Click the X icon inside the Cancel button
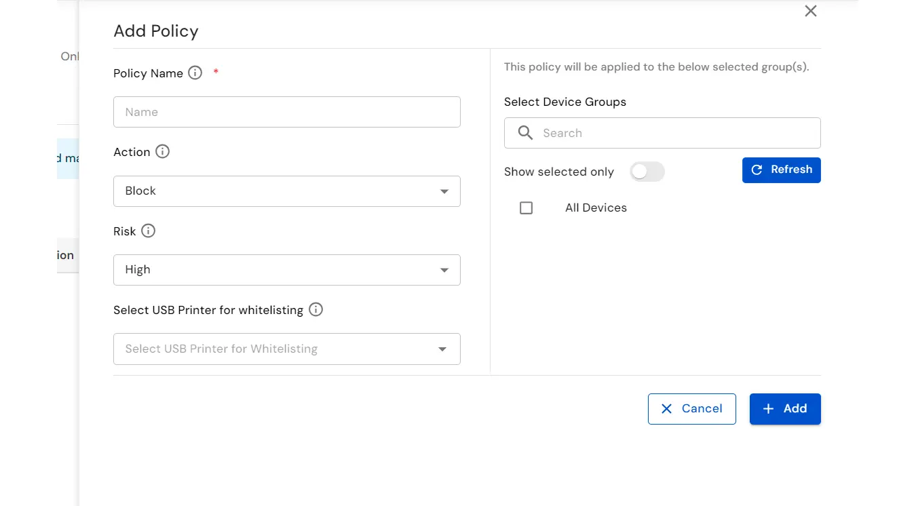916x506 pixels. tap(666, 408)
